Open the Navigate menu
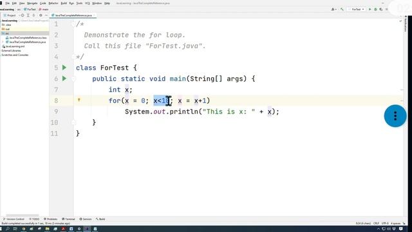Screen dimensions: 412x232 tap(32, 3)
